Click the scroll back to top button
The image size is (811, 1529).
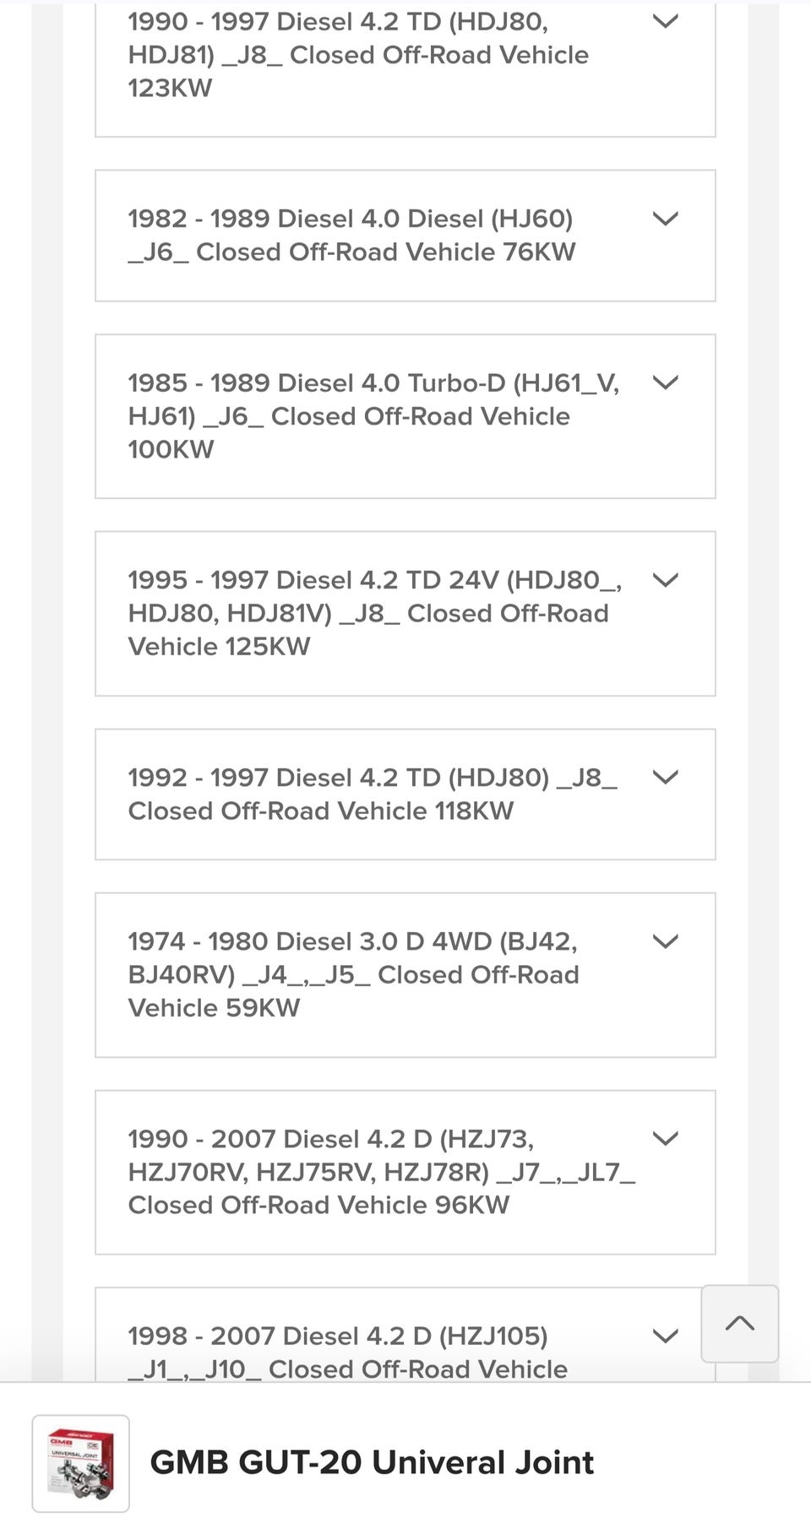(739, 1323)
